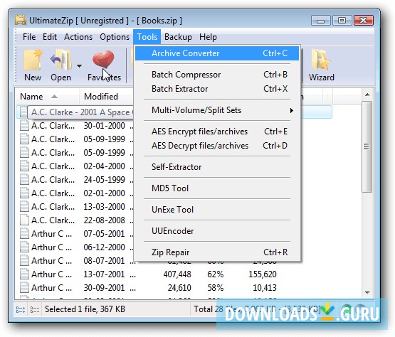Choose Archive Converter menu entry
395x337 pixels.
(217, 53)
